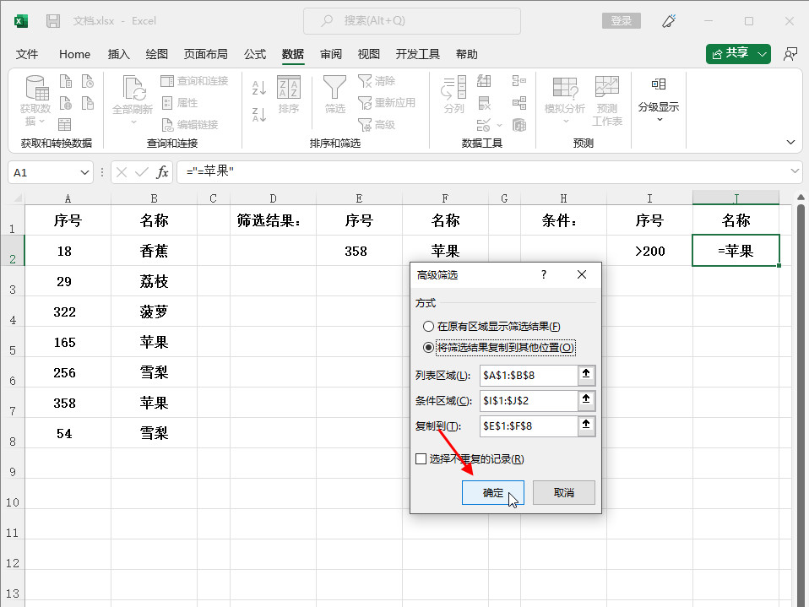Click the 取消 button
The width and height of the screenshot is (809, 607).
[x=563, y=492]
